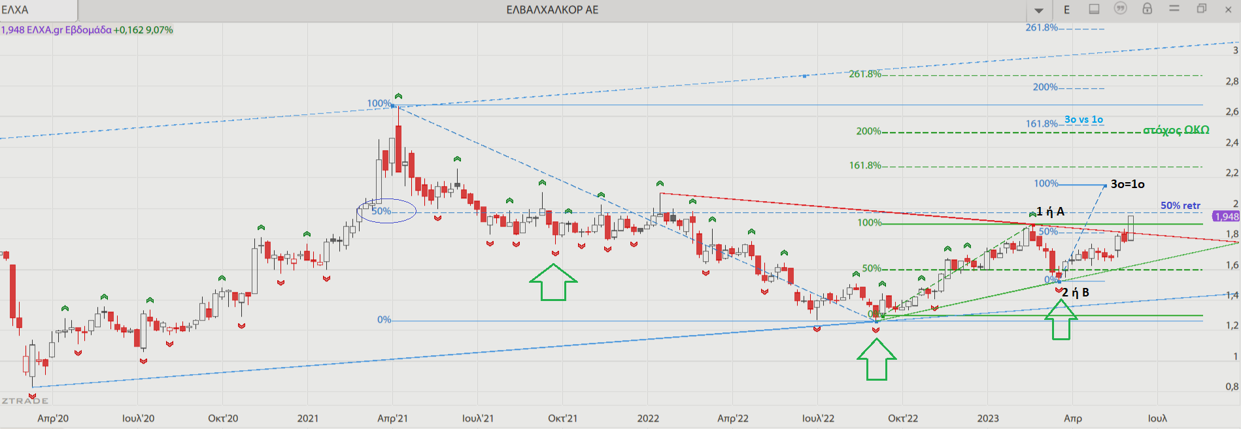Click the green 161.8% Fibonacci label
Screen dimensions: 1241x429
click(865, 166)
